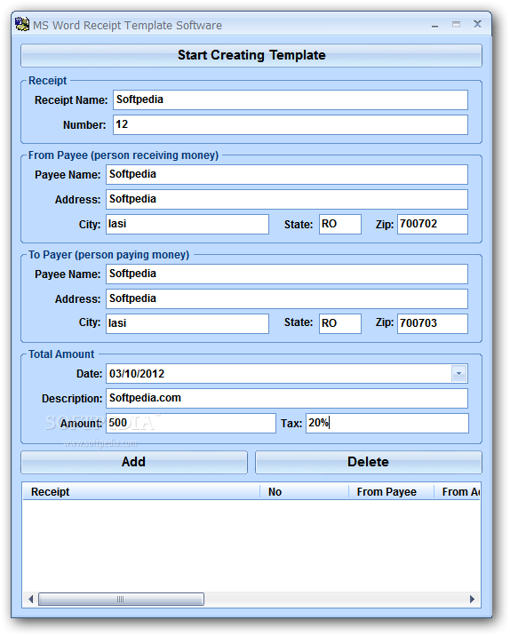Screen dimensions: 510x636
Task: Select From Payee's Payee Name field
Action: [x=286, y=174]
